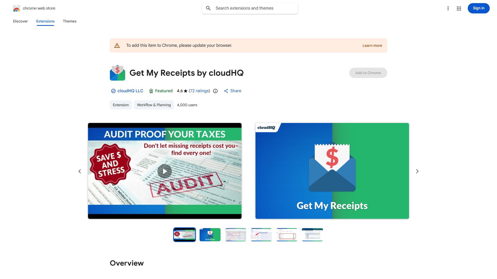Open the Extensions tab
The image size is (497, 279).
click(45, 21)
